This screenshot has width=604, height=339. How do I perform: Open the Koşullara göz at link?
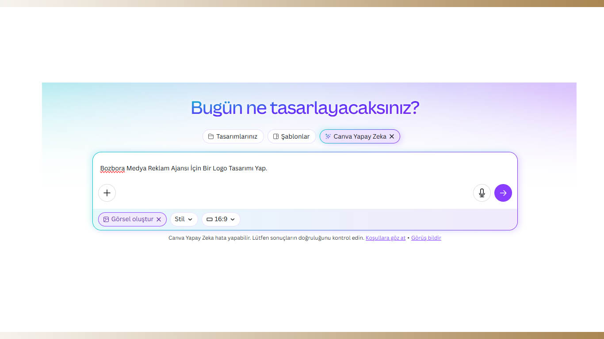pyautogui.click(x=386, y=238)
